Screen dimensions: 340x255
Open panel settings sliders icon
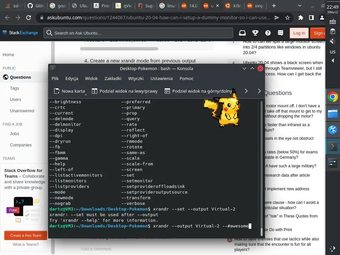click(x=333, y=163)
